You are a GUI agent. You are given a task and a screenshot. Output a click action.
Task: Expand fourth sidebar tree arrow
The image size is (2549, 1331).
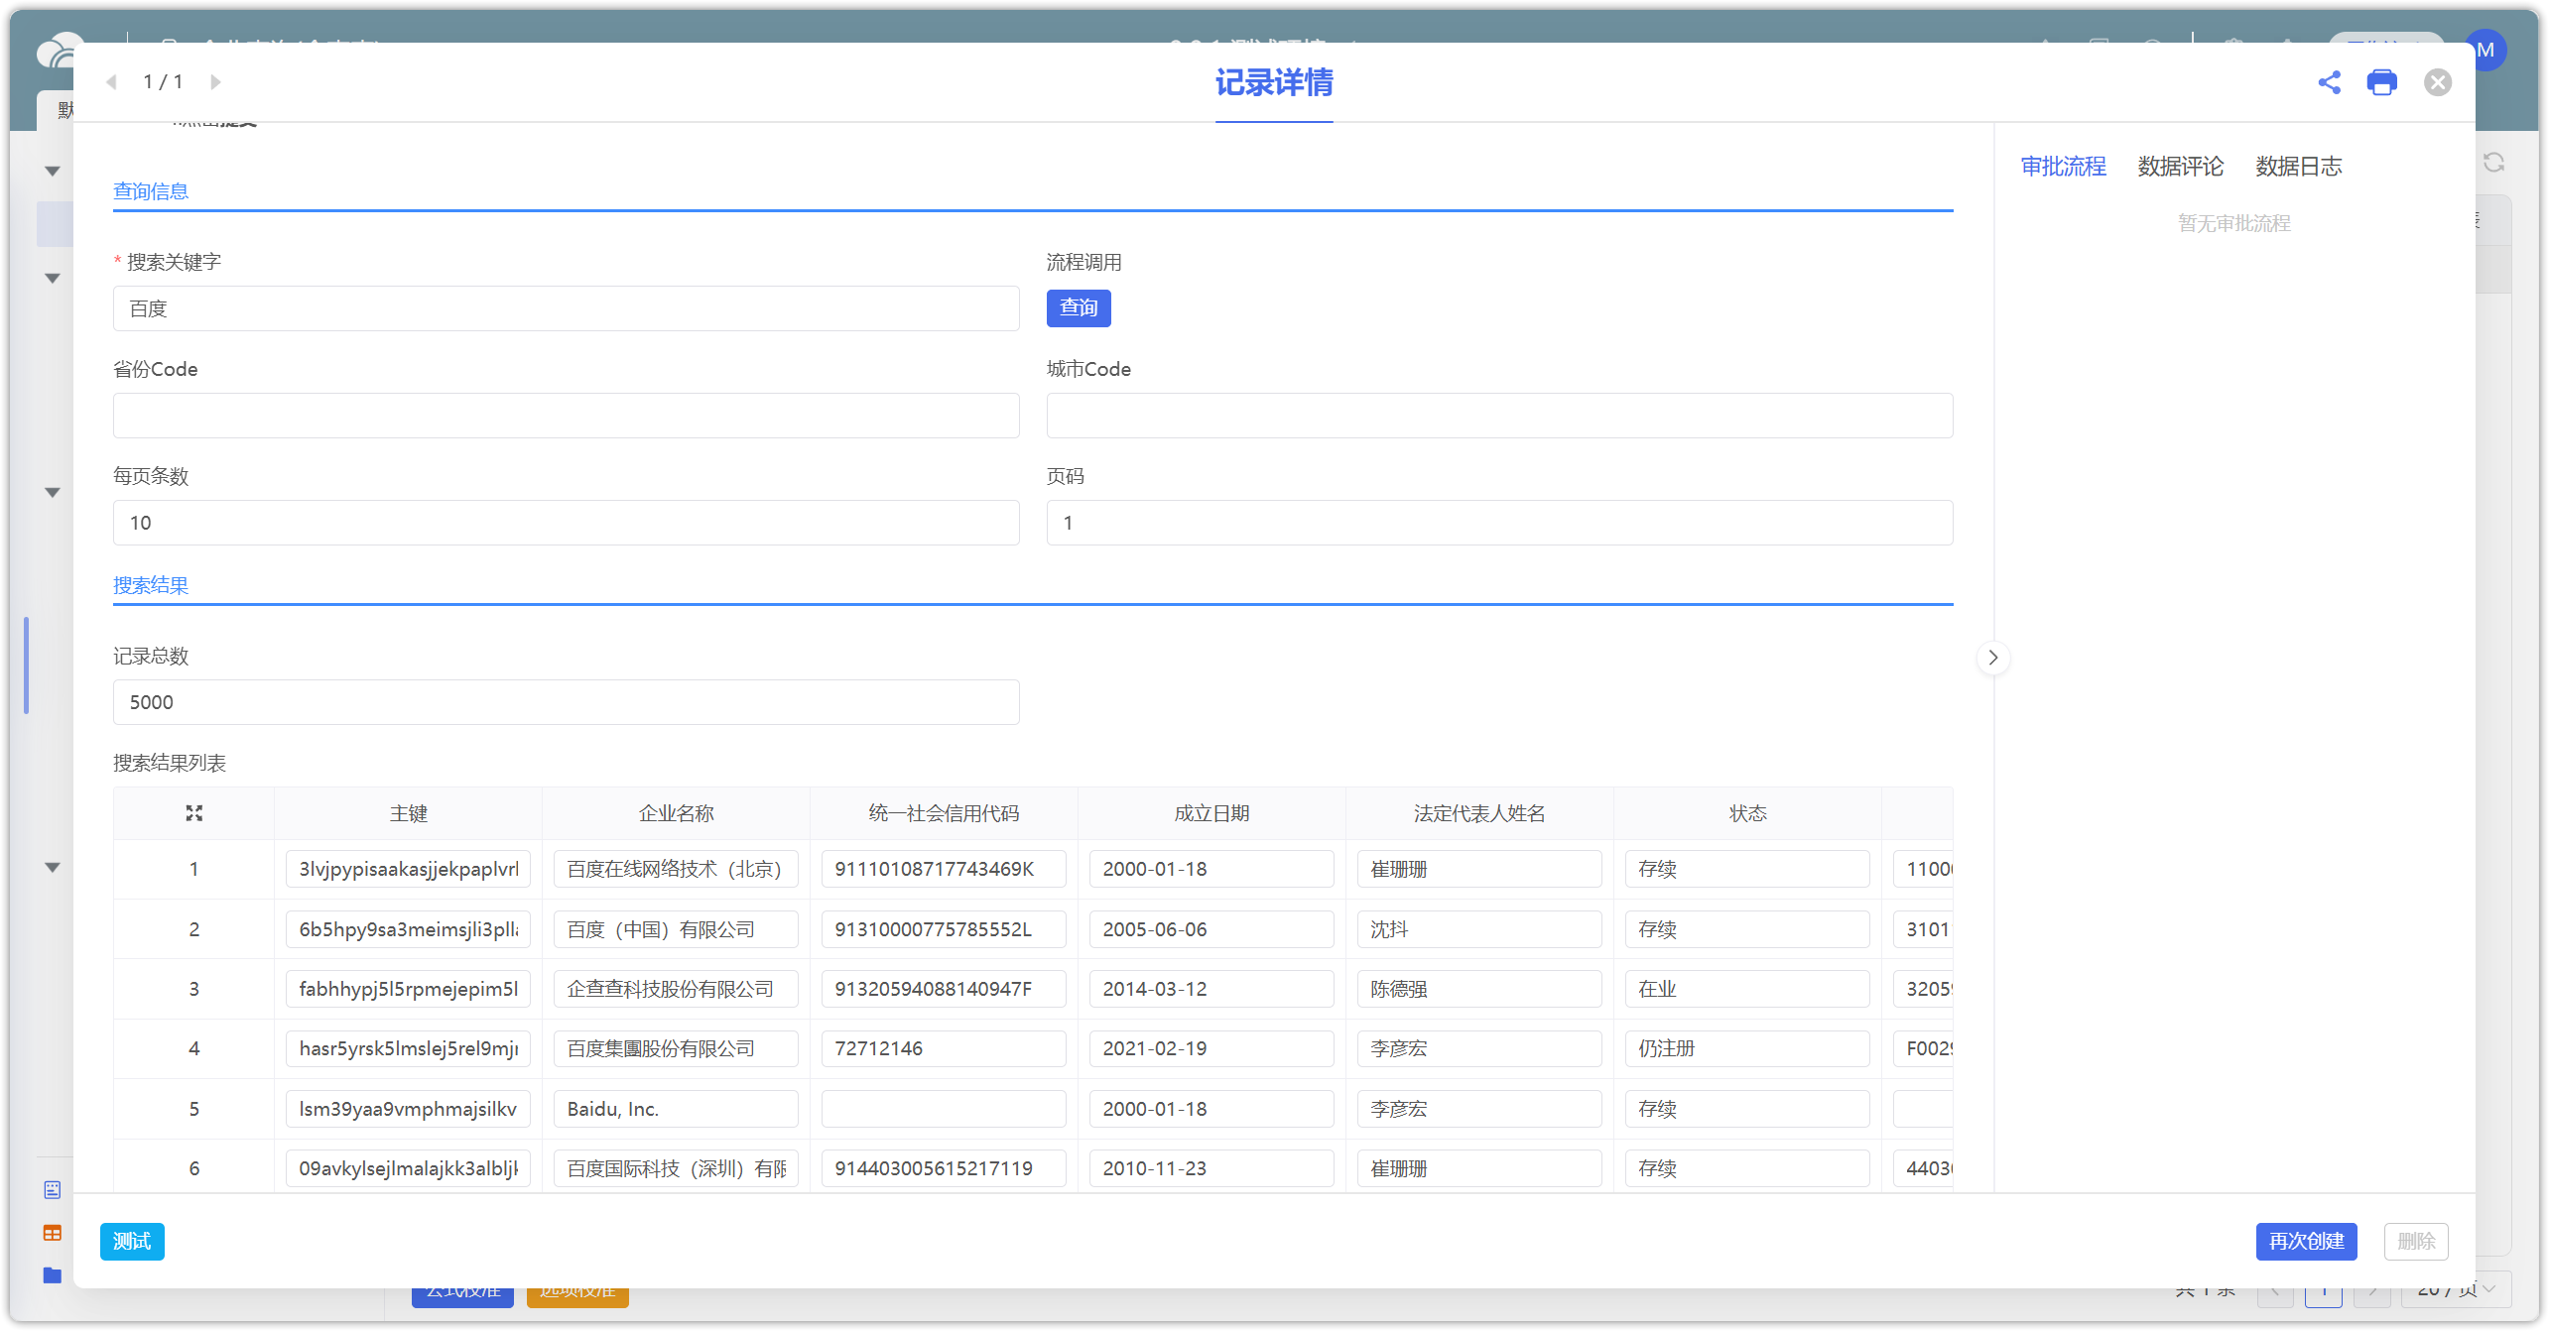[53, 867]
